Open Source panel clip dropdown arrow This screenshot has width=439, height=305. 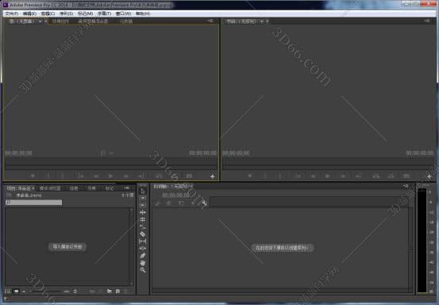pos(40,21)
